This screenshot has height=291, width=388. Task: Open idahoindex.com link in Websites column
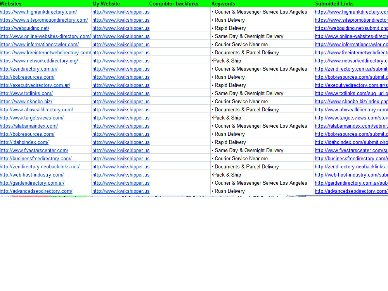(x=24, y=142)
